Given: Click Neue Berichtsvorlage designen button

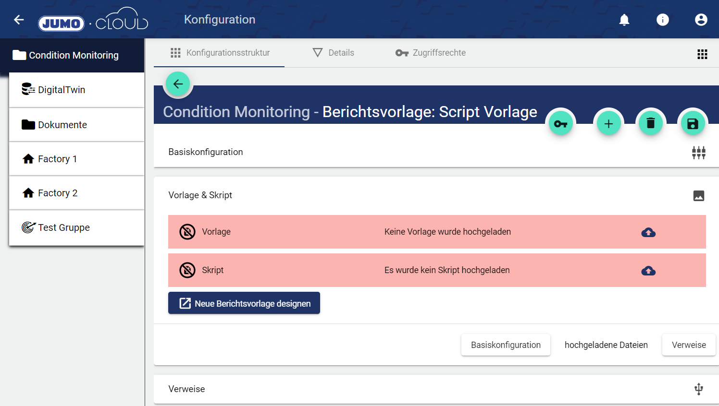Looking at the screenshot, I should 244,303.
